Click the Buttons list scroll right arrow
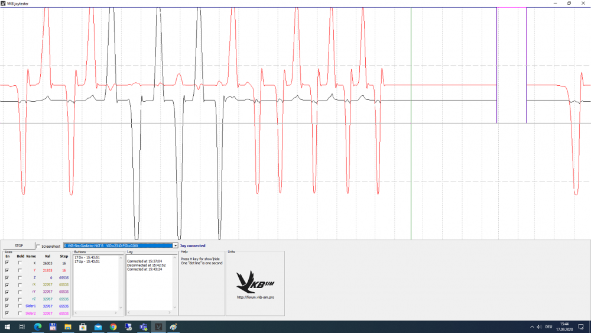This screenshot has height=333, width=591. [x=116, y=313]
